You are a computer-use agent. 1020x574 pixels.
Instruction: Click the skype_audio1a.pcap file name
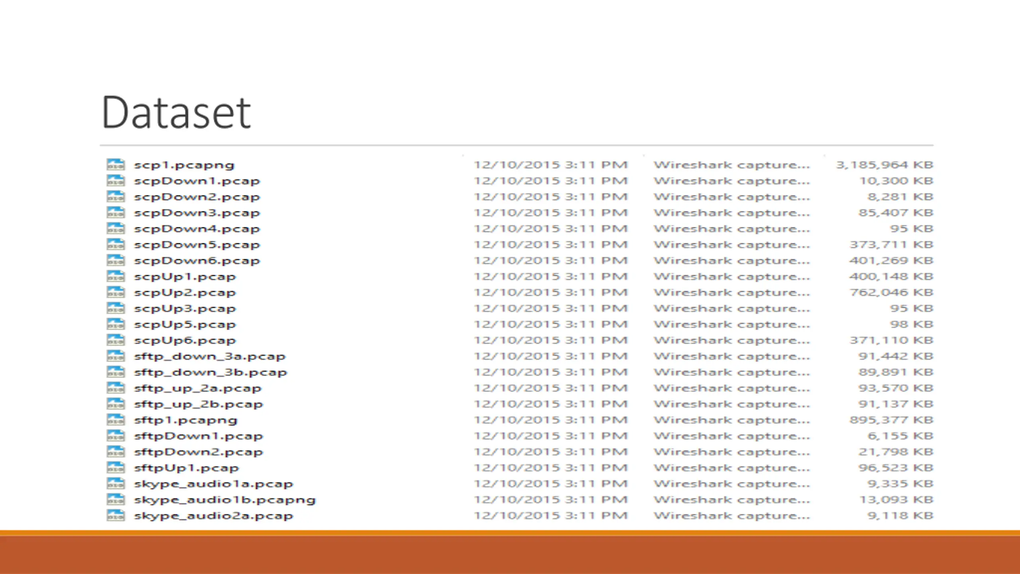pos(214,484)
